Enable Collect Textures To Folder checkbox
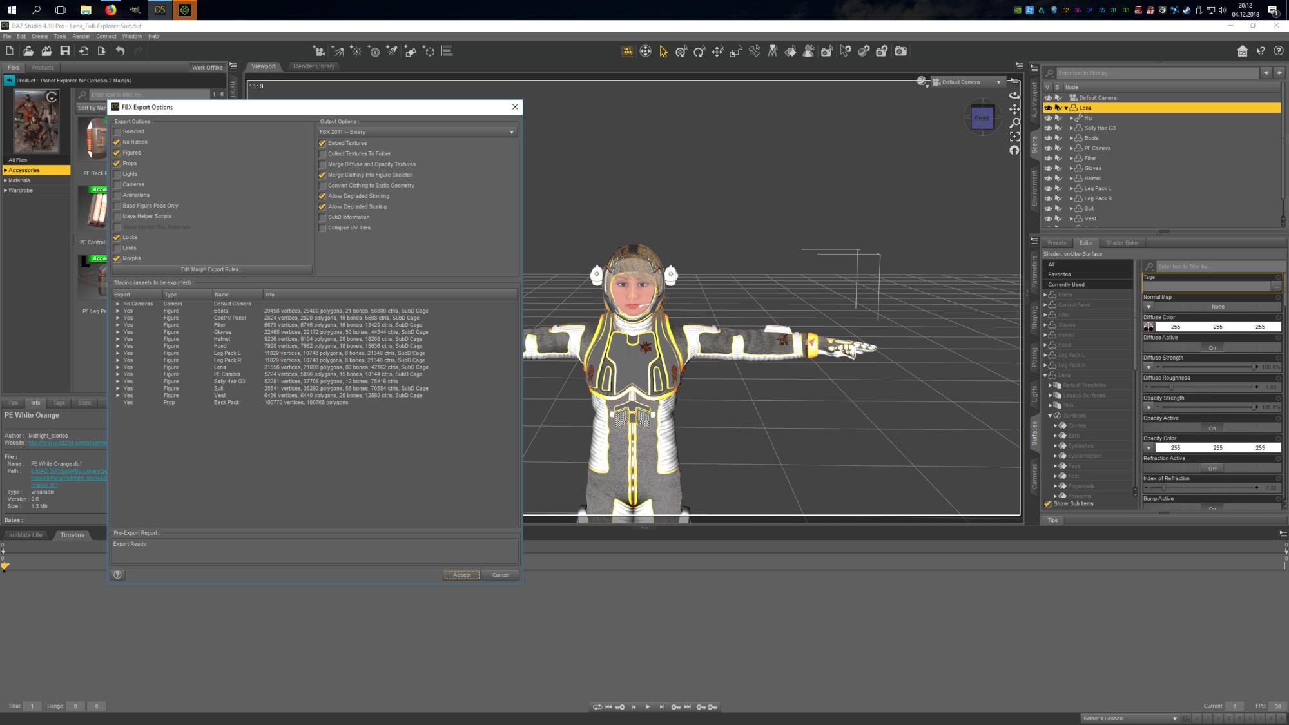1289x725 pixels. [322, 154]
